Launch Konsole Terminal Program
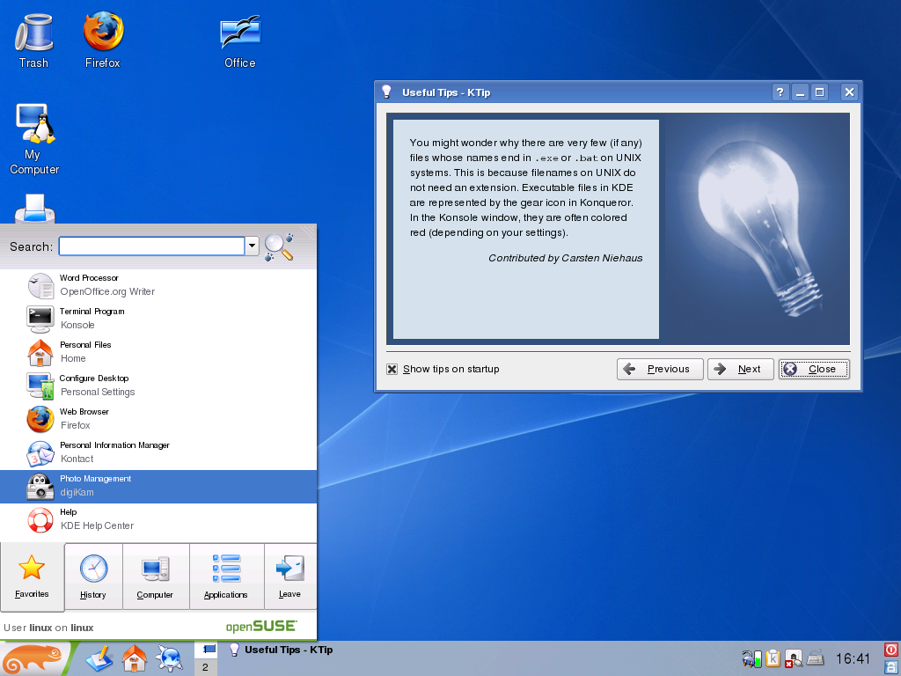Screen dimensions: 901x676 point(158,319)
